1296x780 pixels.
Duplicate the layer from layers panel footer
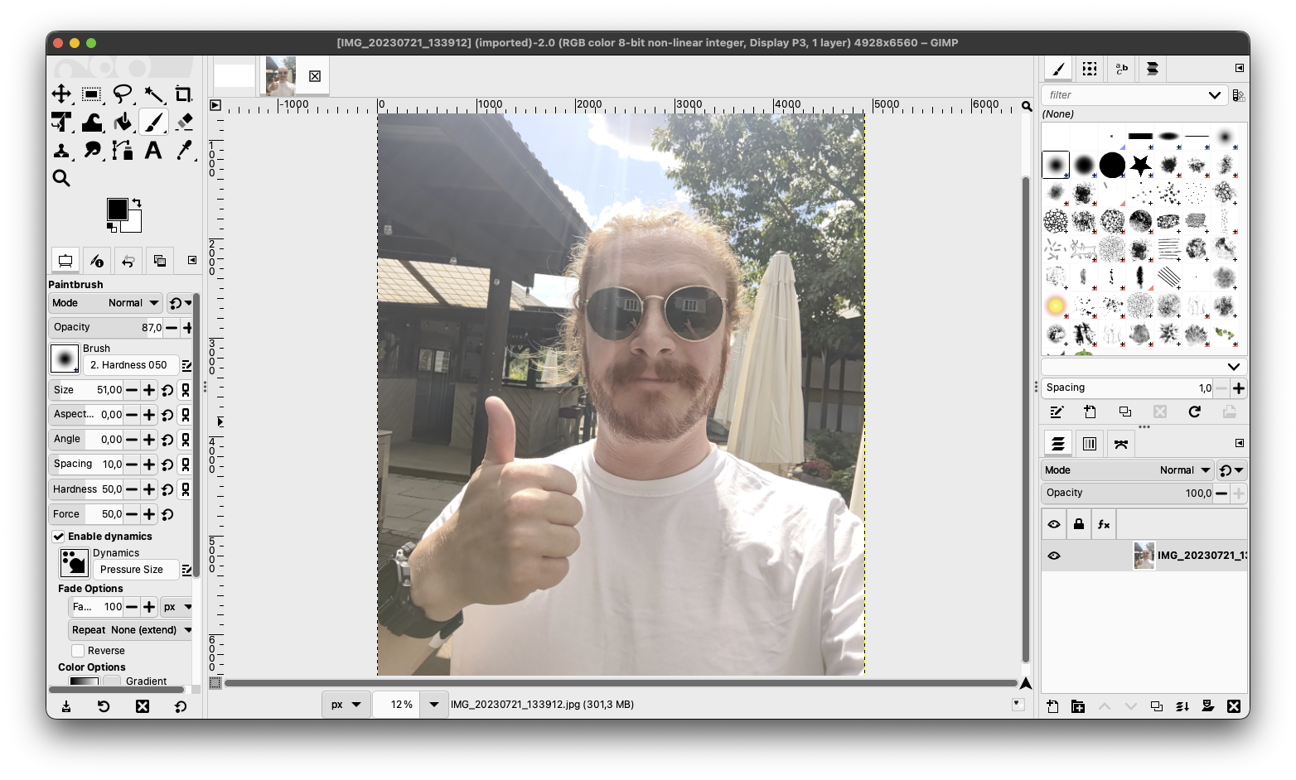pos(1156,706)
